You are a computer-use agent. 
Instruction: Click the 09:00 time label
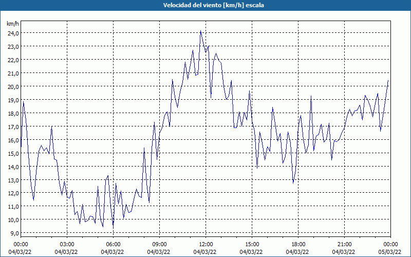click(x=159, y=245)
